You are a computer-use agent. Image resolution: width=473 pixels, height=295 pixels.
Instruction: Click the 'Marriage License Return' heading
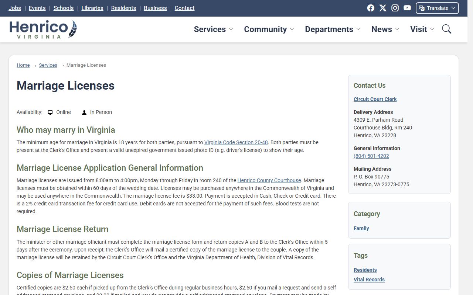pyautogui.click(x=62, y=229)
